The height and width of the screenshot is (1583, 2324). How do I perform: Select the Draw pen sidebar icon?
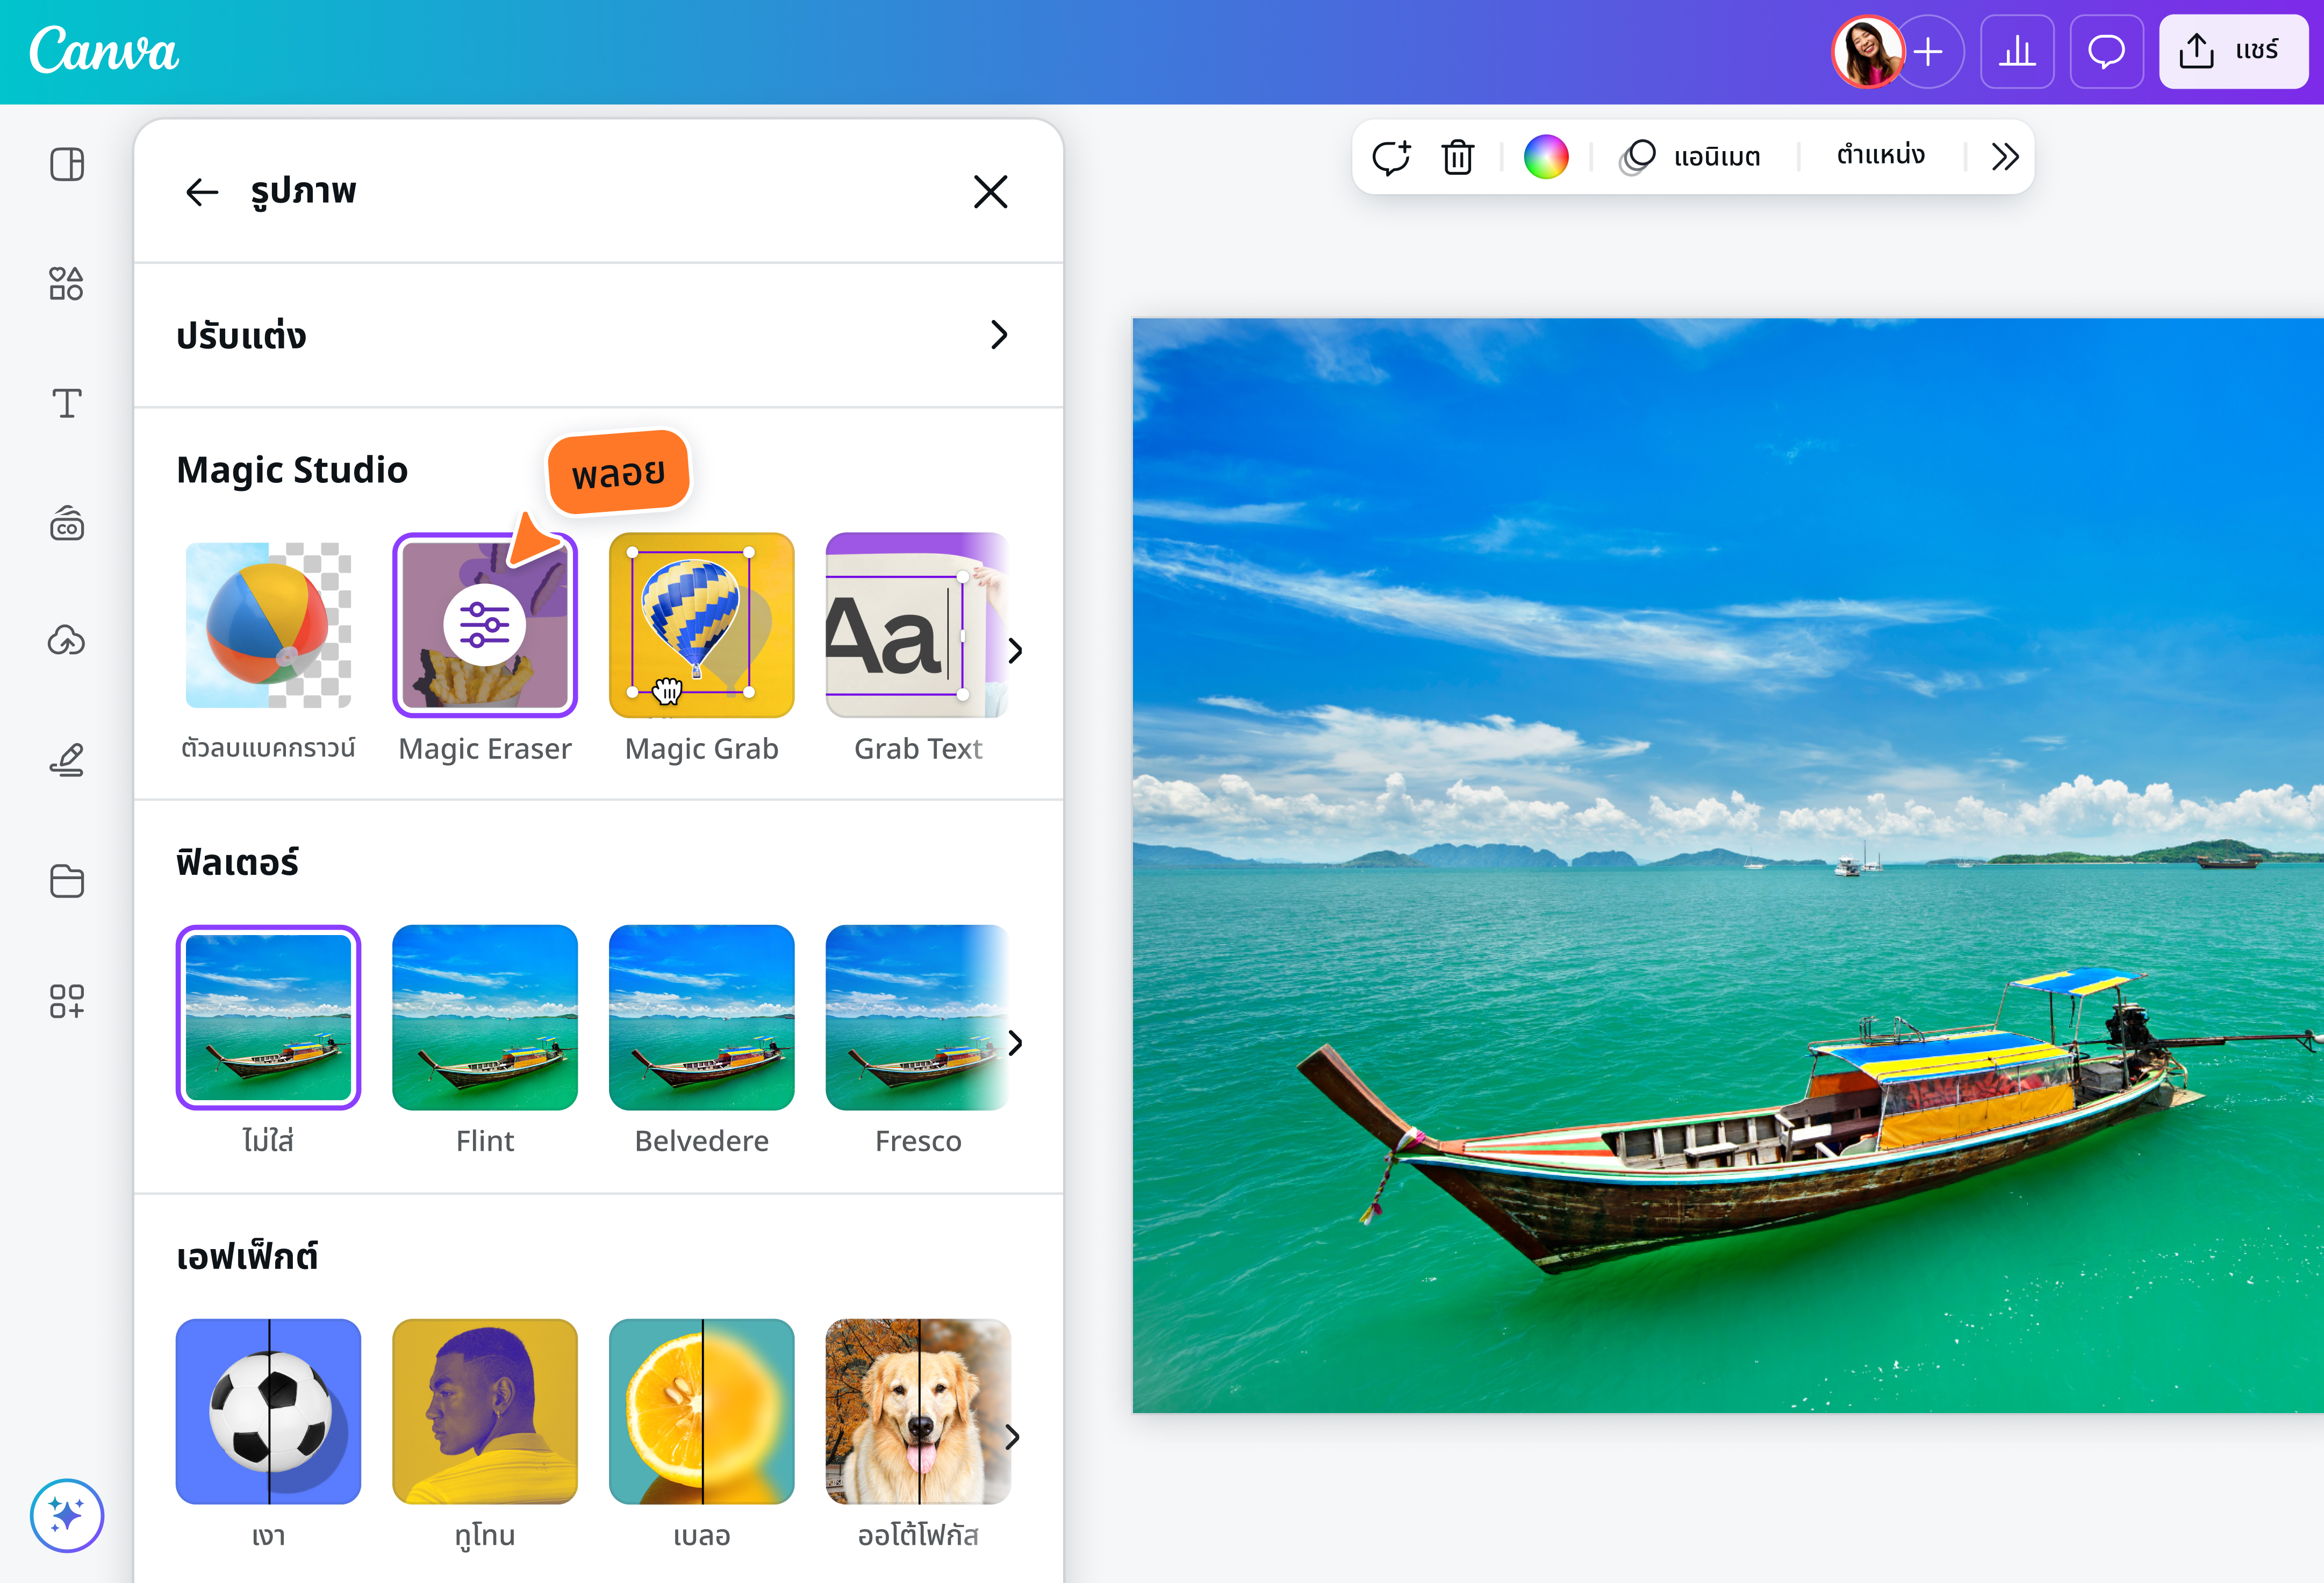point(67,760)
